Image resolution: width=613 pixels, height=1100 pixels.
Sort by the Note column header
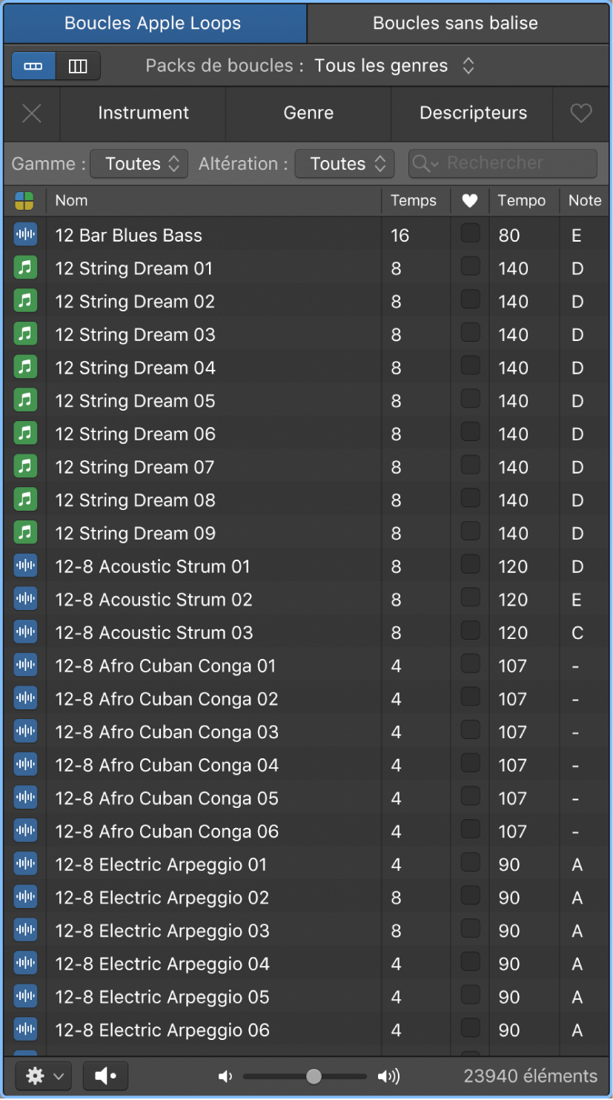585,201
